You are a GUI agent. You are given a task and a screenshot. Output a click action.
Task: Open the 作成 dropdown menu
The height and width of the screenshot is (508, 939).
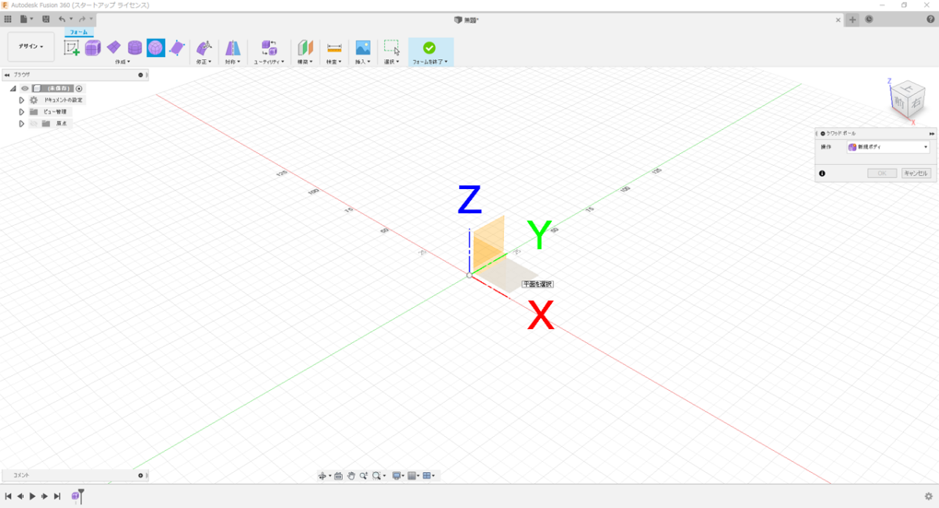122,62
